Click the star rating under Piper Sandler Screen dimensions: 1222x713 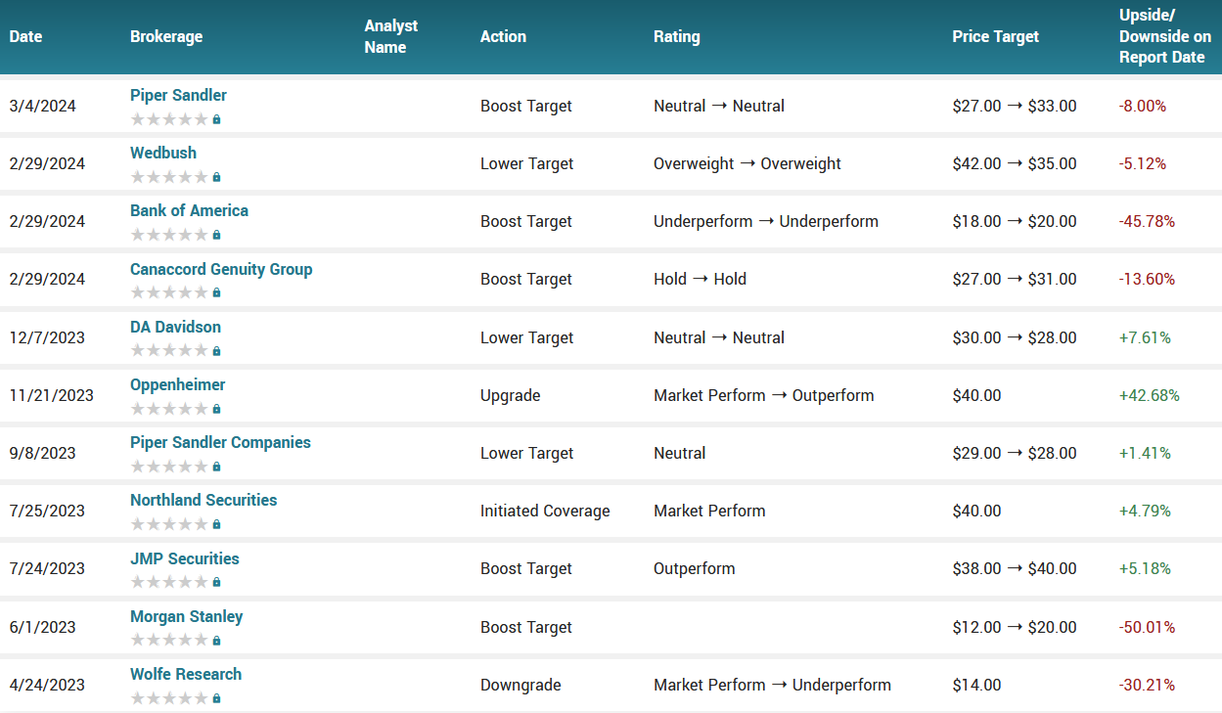point(169,119)
